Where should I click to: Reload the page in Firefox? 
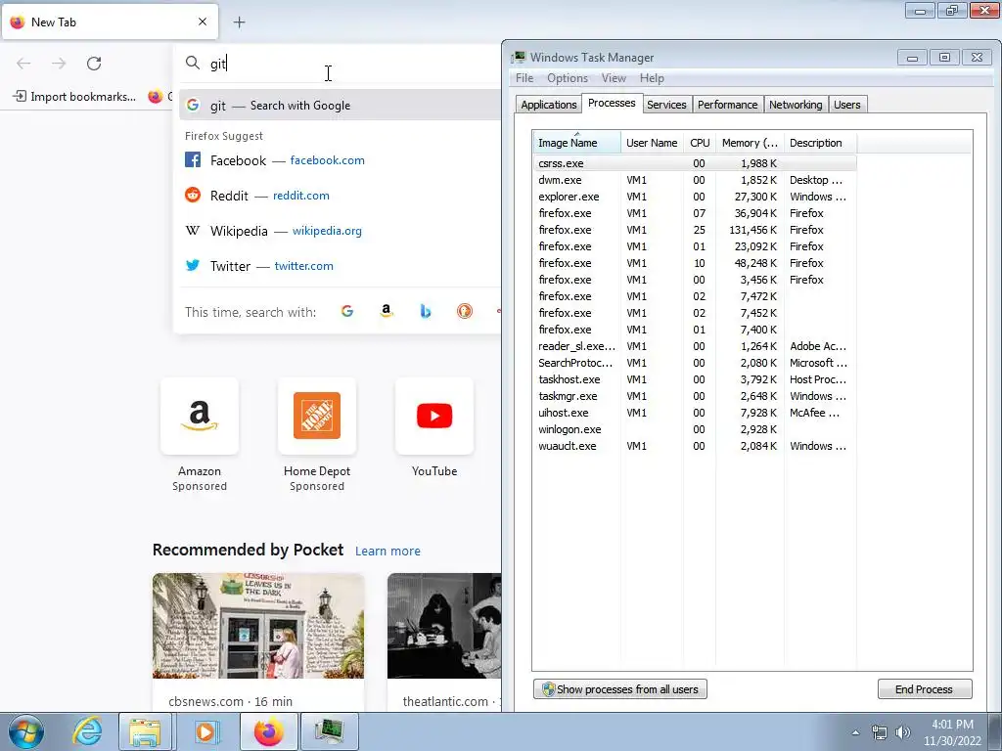(94, 64)
